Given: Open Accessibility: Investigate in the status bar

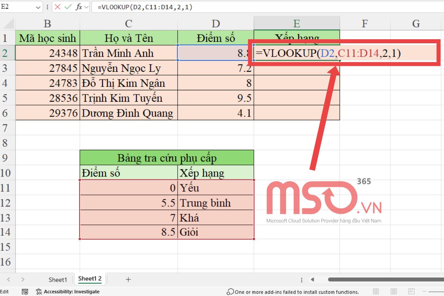Looking at the screenshot, I should click(68, 292).
